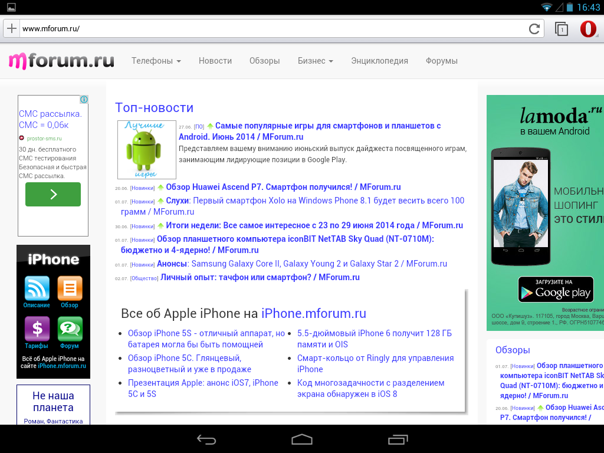
Task: Open the right sidebar Обзоры heading
Action: coord(513,350)
